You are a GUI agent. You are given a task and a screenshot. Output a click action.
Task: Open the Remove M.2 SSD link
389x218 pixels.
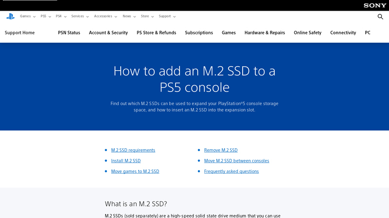coord(221,150)
